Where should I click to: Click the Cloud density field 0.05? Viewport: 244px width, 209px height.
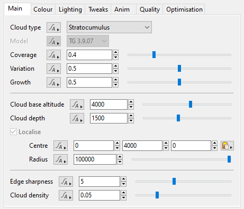(x=100, y=195)
